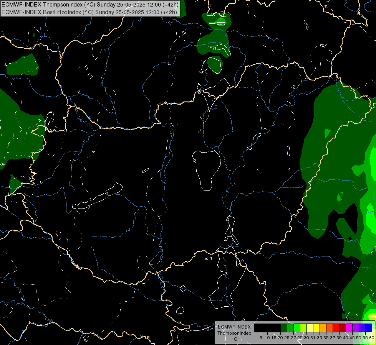This screenshot has width=376, height=345.
Task: Click the BestLiftedIndex title line
Action: (89, 12)
